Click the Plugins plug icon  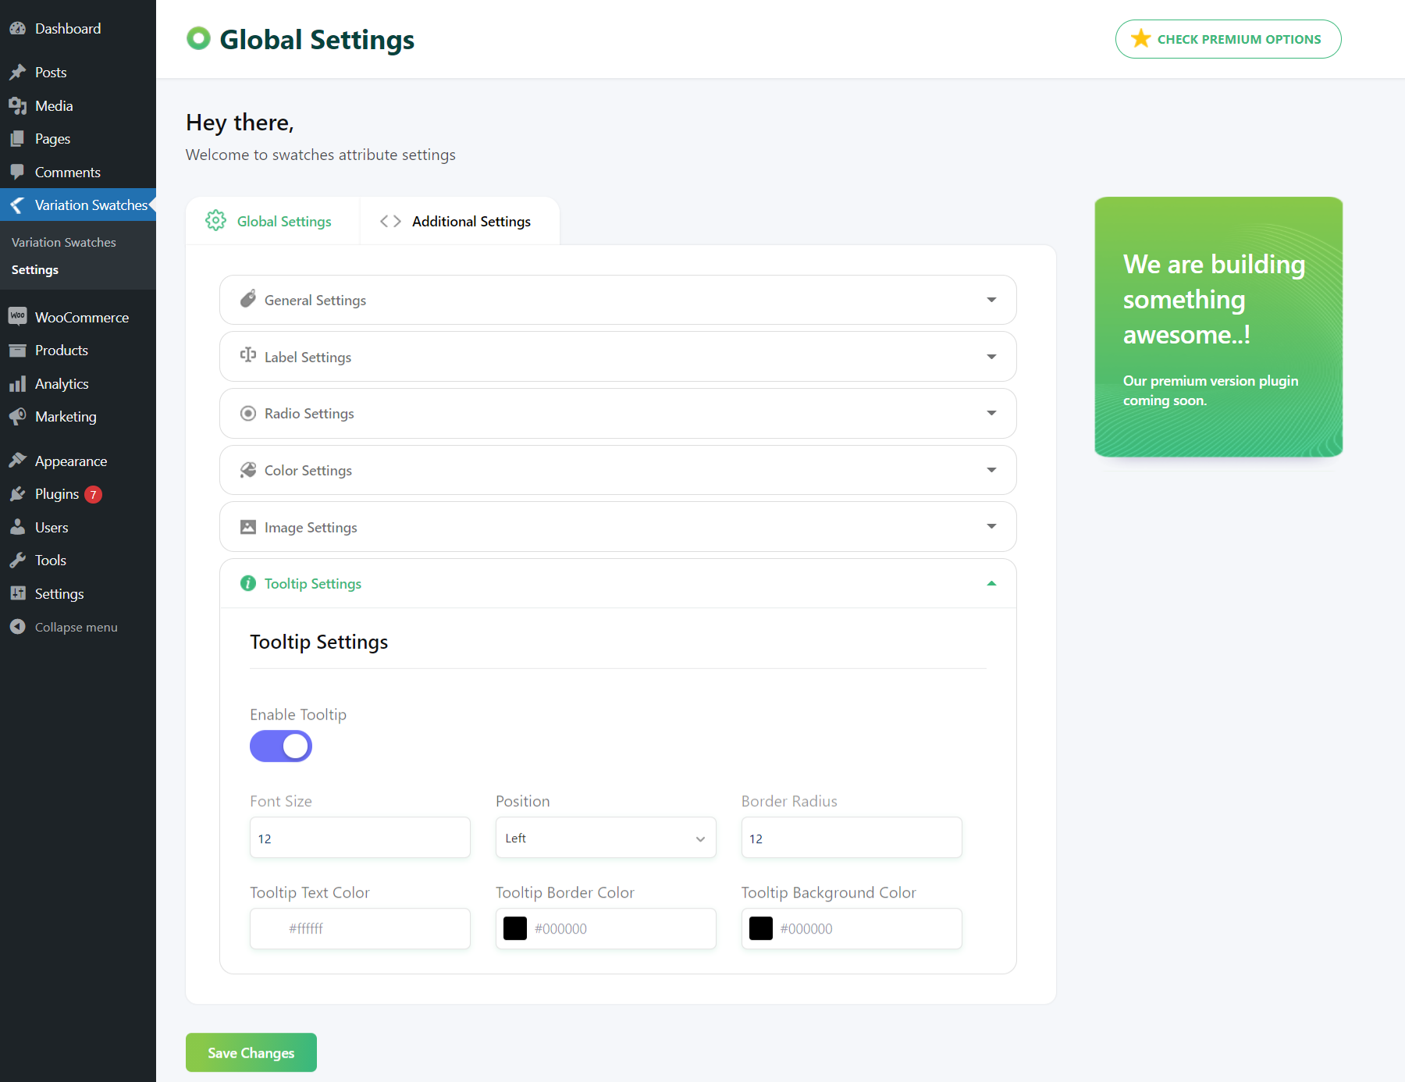(17, 494)
